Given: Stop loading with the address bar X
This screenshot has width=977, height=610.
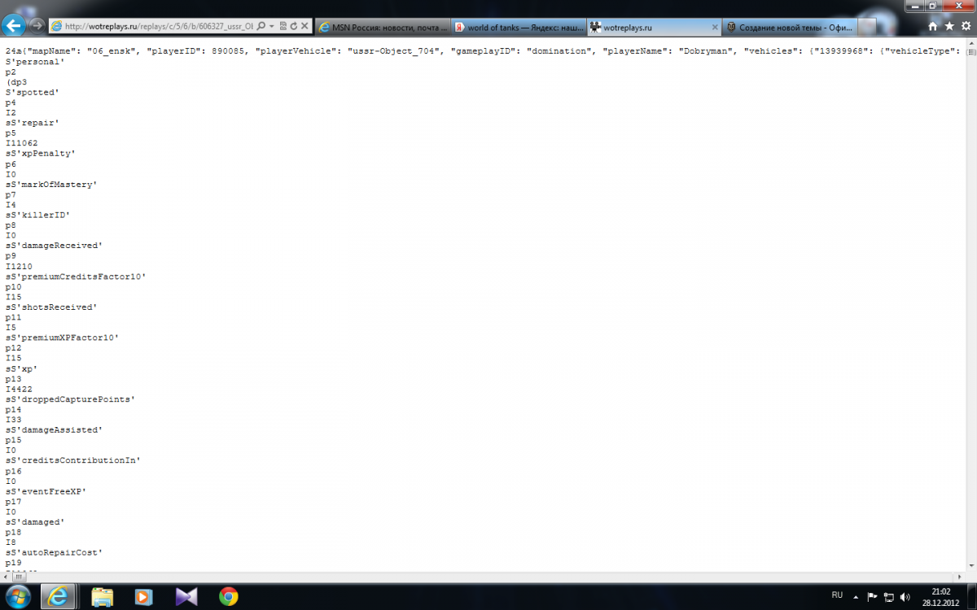Looking at the screenshot, I should point(304,27).
